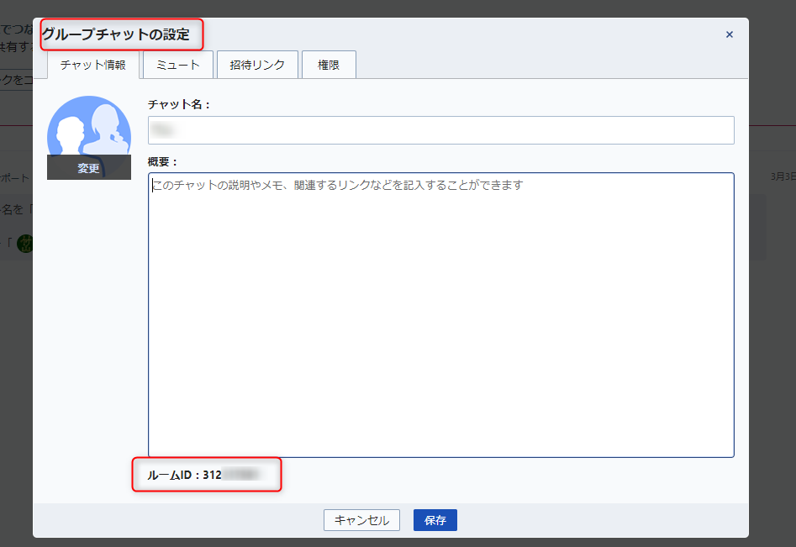
Task: Go to the 招待リンク tab
Action: pyautogui.click(x=256, y=65)
